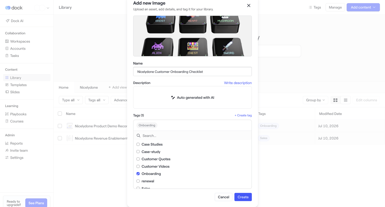Click the Reports chart icon
The width and height of the screenshot is (385, 207).
point(7,143)
